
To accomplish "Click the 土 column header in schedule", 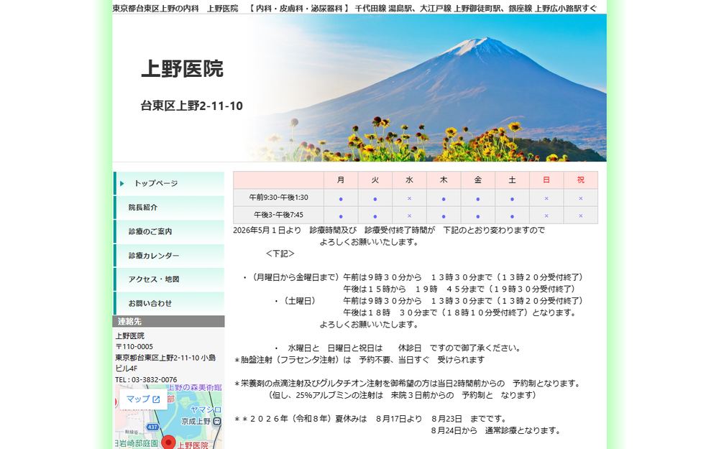I will point(512,180).
